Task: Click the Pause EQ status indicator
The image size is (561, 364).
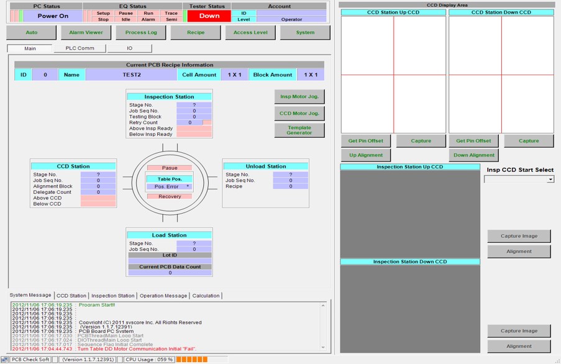Action: tap(125, 13)
